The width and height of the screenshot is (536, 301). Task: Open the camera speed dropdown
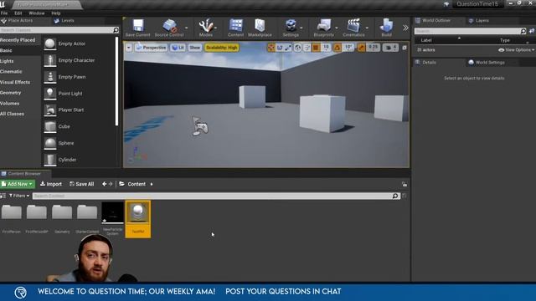click(x=391, y=48)
